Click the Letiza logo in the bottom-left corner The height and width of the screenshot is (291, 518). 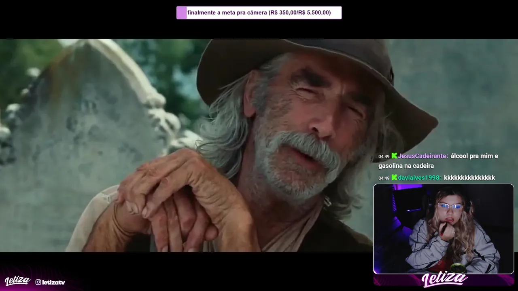17,280
